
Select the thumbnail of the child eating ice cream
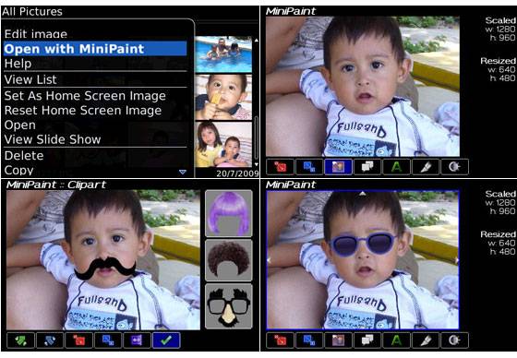click(223, 97)
